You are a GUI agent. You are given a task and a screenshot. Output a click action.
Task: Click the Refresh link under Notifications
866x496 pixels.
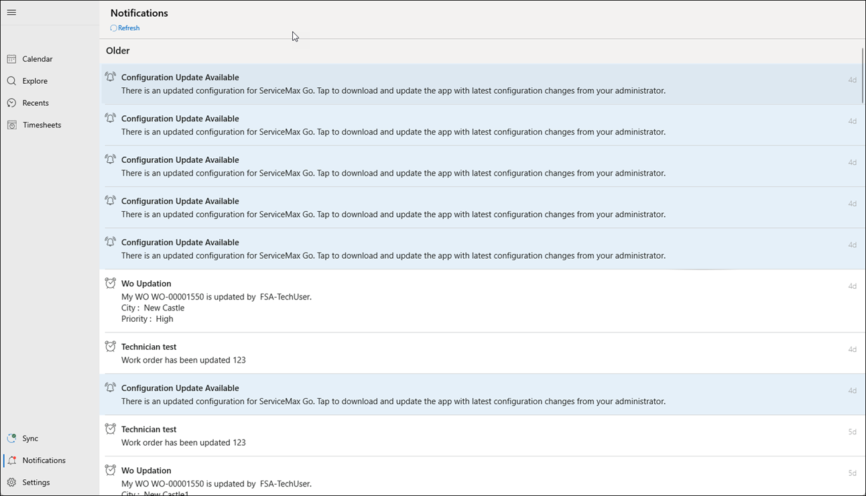(x=125, y=28)
